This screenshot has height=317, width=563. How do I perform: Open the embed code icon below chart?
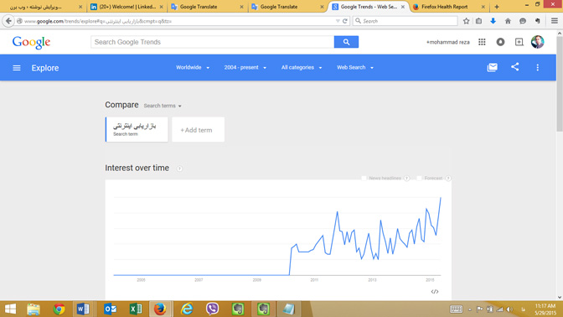[435, 292]
